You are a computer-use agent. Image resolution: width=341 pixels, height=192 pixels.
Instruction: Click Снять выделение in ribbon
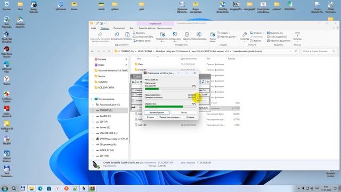pyautogui.click(x=277, y=37)
